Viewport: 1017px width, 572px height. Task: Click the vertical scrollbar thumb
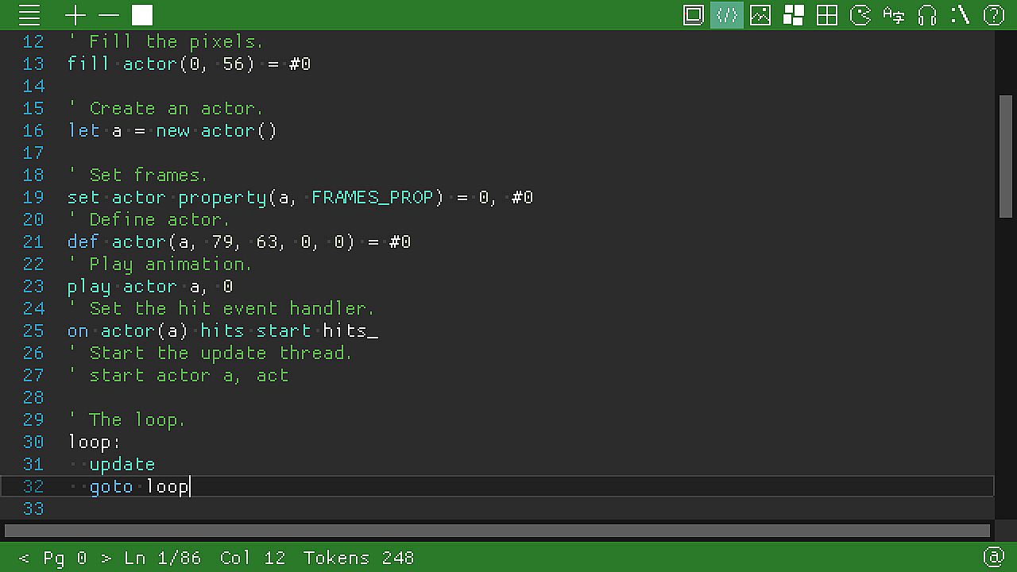1005,156
